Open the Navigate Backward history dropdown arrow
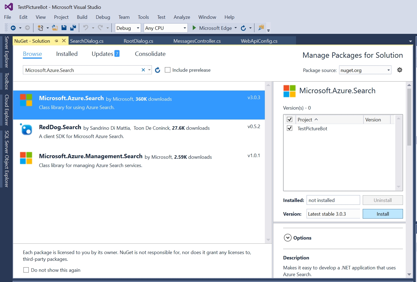417x282 pixels. coord(20,28)
